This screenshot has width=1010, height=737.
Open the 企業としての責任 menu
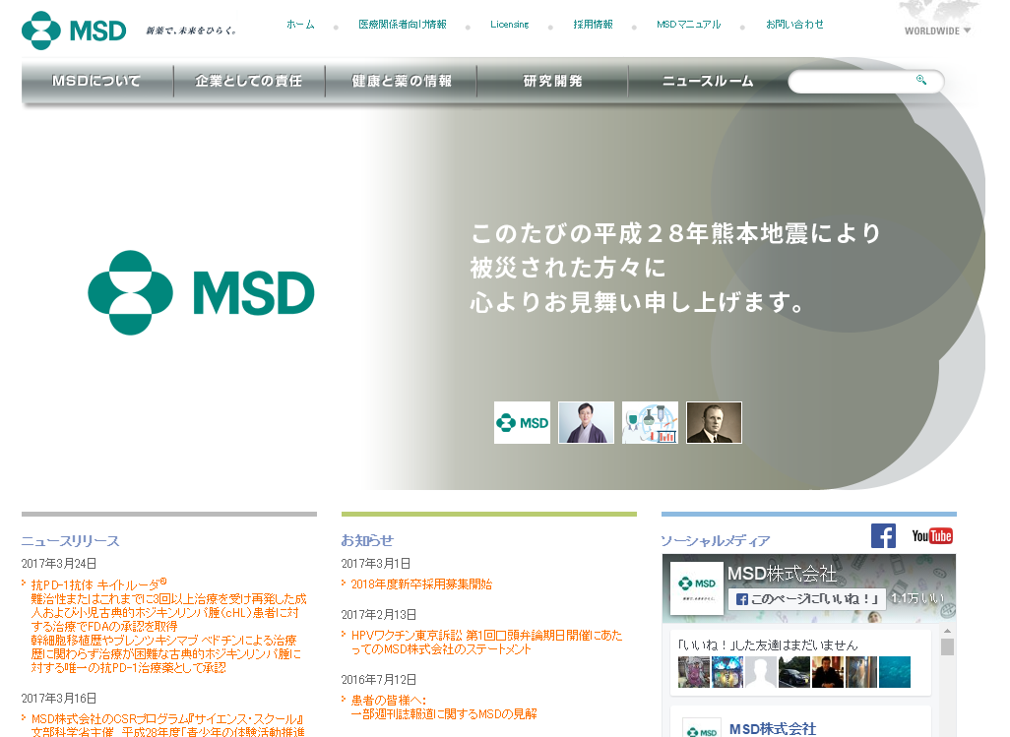click(x=249, y=81)
